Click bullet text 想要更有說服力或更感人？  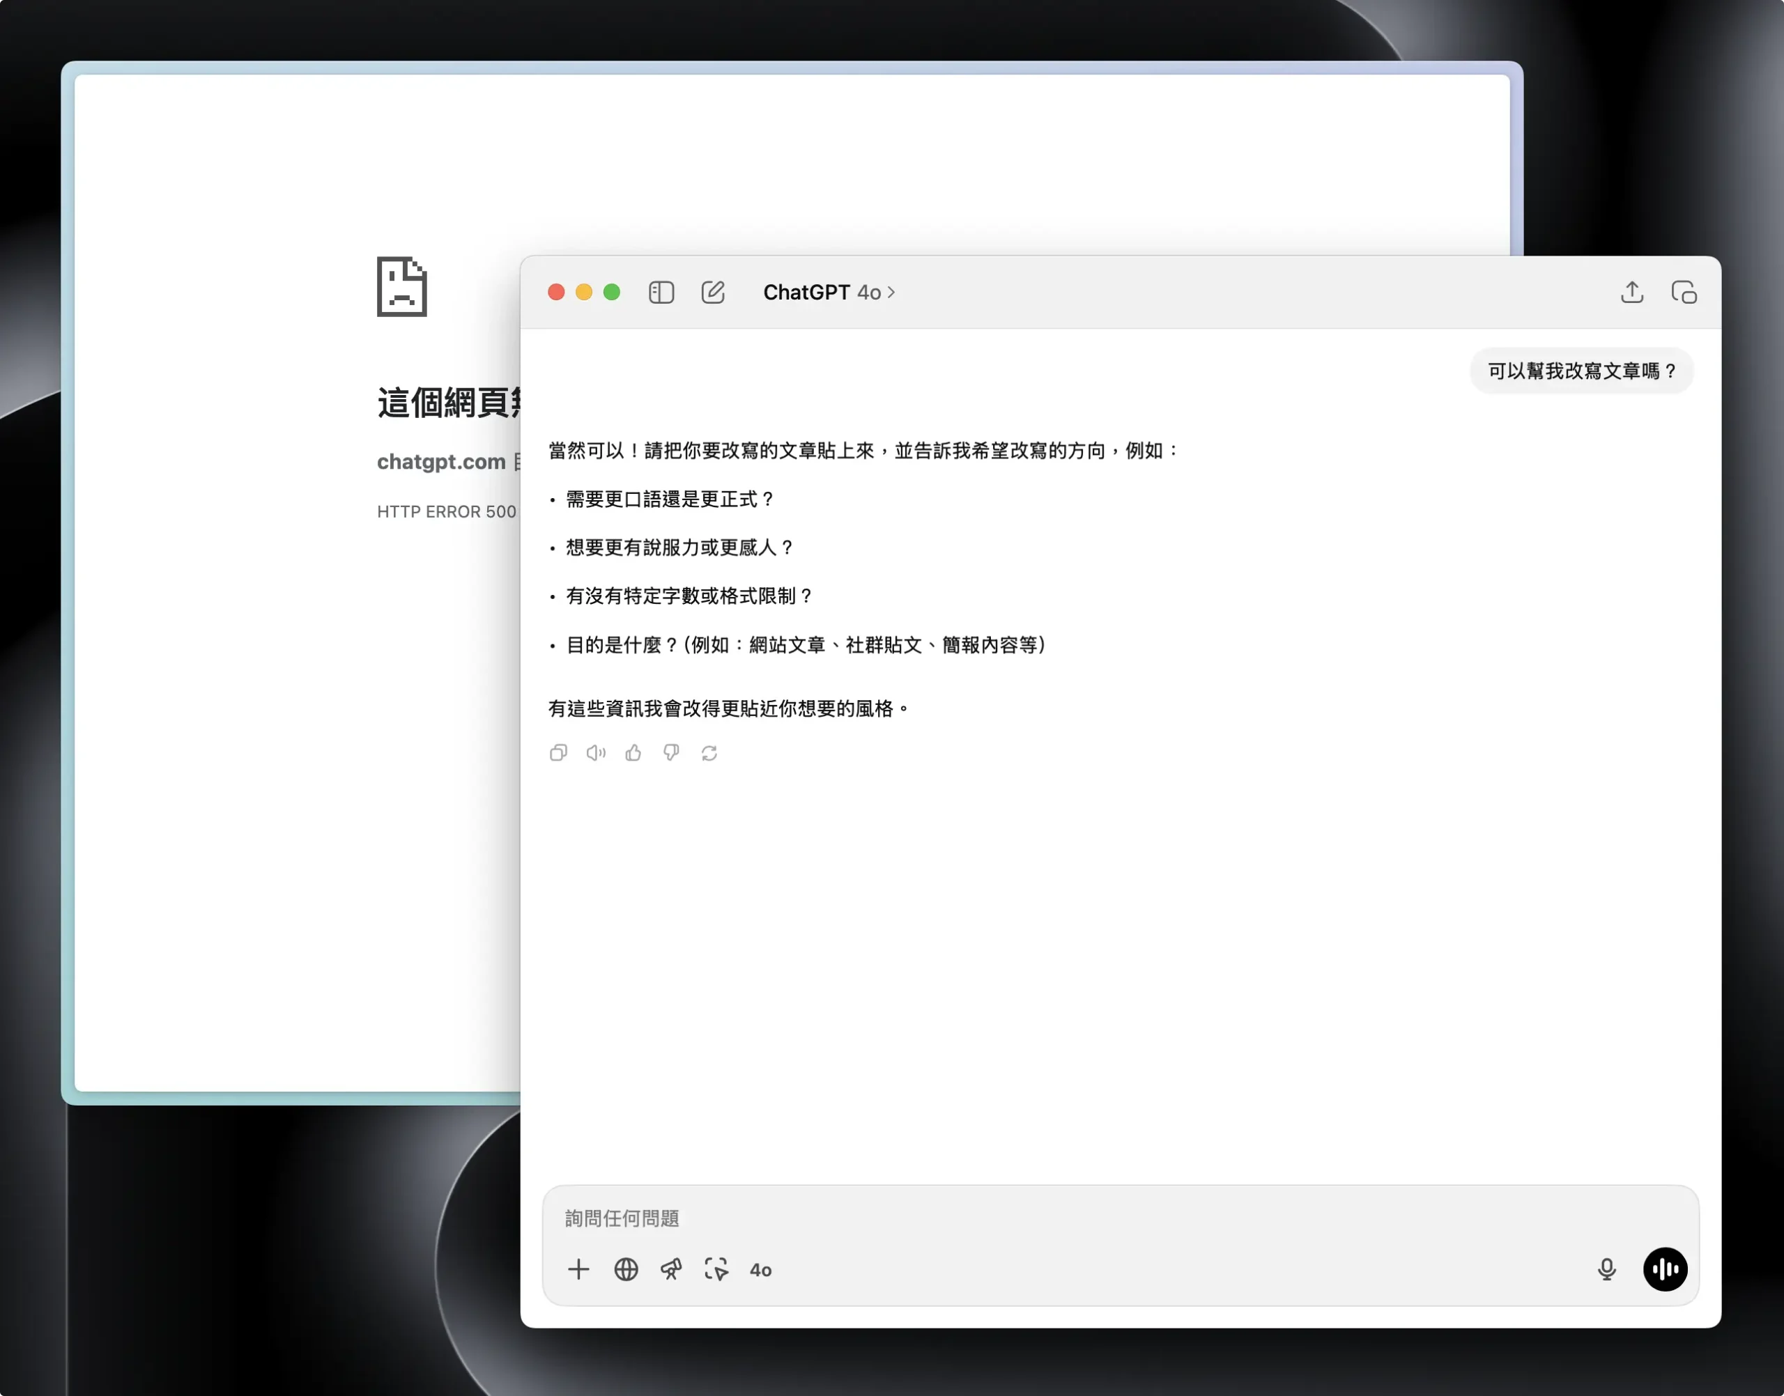(680, 548)
